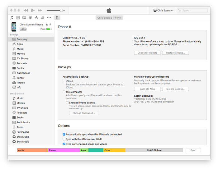Screen dimensions: 218x169
Task: Open TV Shows under Settings
Action: click(31, 58)
